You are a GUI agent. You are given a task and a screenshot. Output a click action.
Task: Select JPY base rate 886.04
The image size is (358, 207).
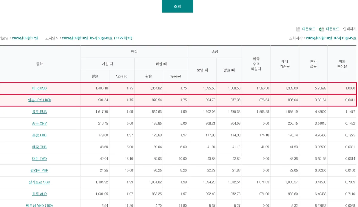click(293, 100)
